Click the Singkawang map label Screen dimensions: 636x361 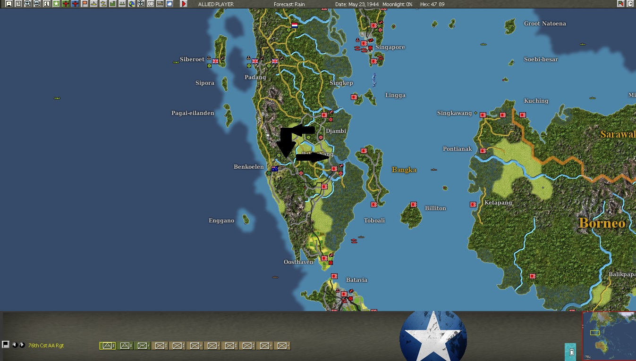click(454, 113)
